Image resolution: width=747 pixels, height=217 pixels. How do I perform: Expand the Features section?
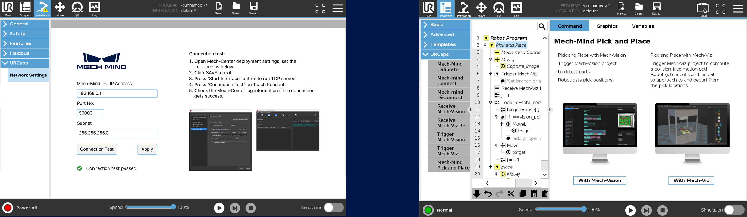(x=25, y=43)
